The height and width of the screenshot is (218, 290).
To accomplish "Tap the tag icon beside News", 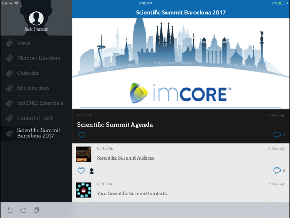I will pos(9,43).
